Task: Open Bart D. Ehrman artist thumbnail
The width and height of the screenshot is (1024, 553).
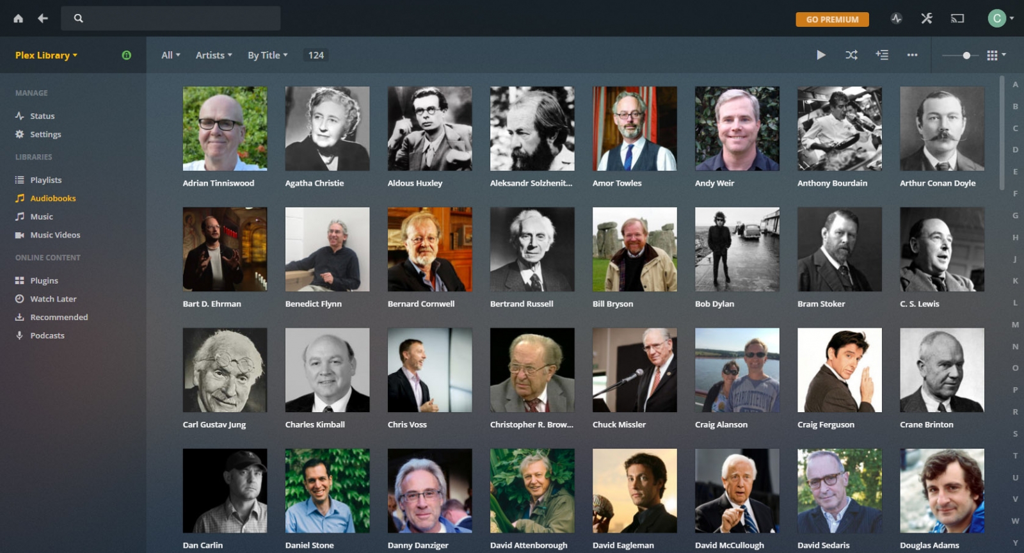Action: click(x=225, y=250)
